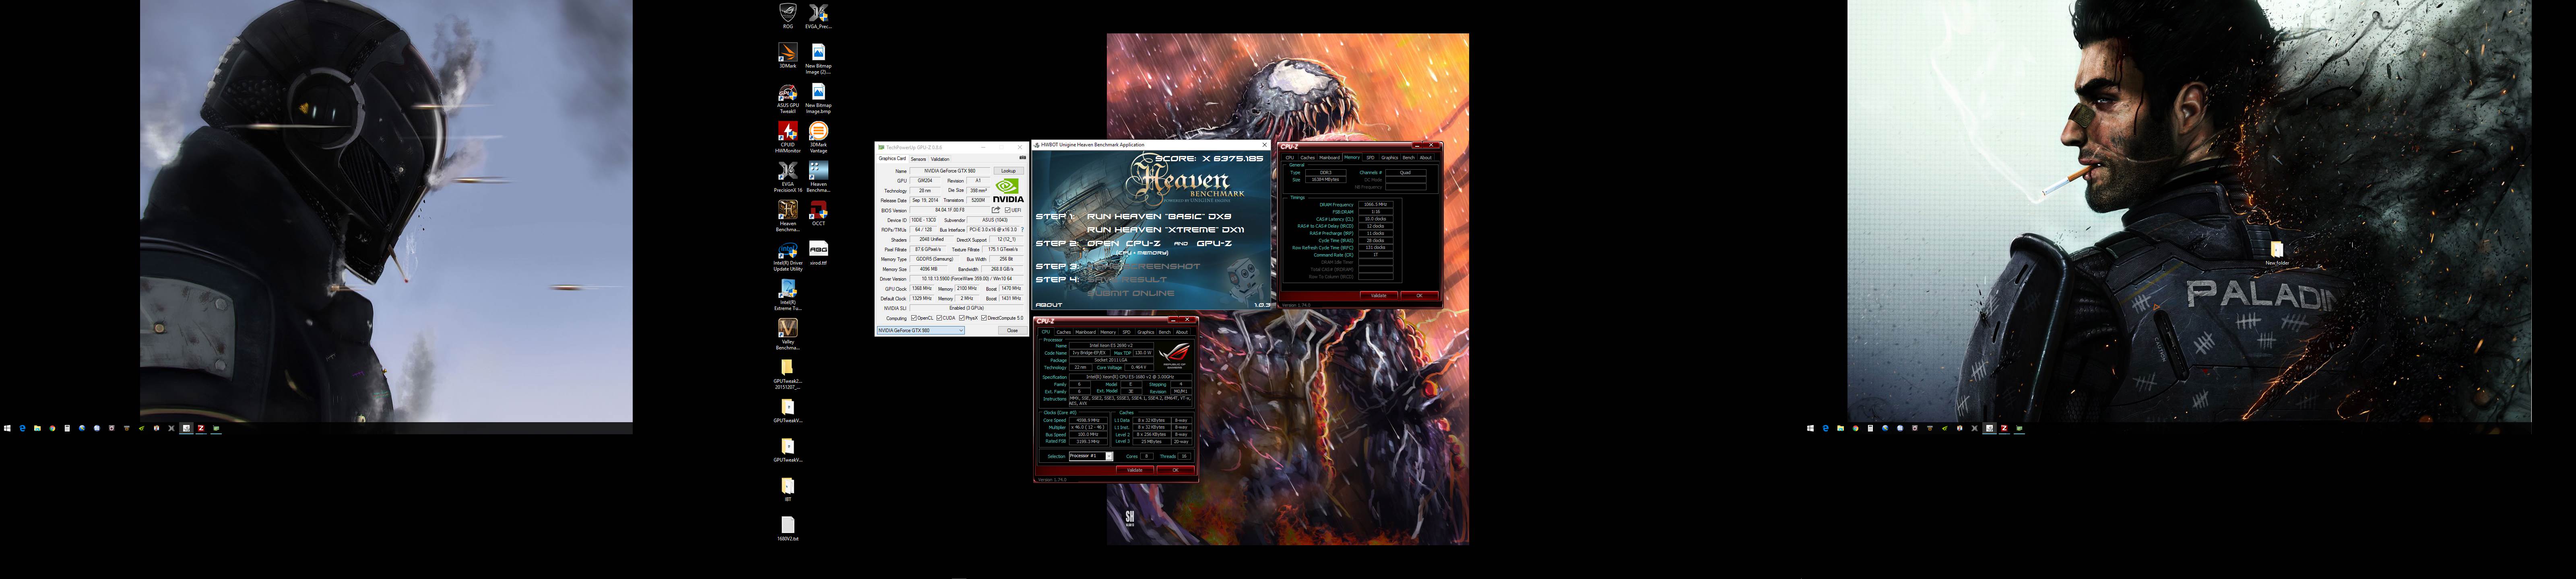Screen dimensions: 2576x579
Task: Toggle CUDA checkbox in GPU-Z
Action: pyautogui.click(x=939, y=318)
